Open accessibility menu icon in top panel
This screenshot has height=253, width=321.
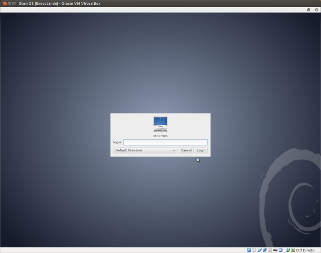(x=308, y=10)
